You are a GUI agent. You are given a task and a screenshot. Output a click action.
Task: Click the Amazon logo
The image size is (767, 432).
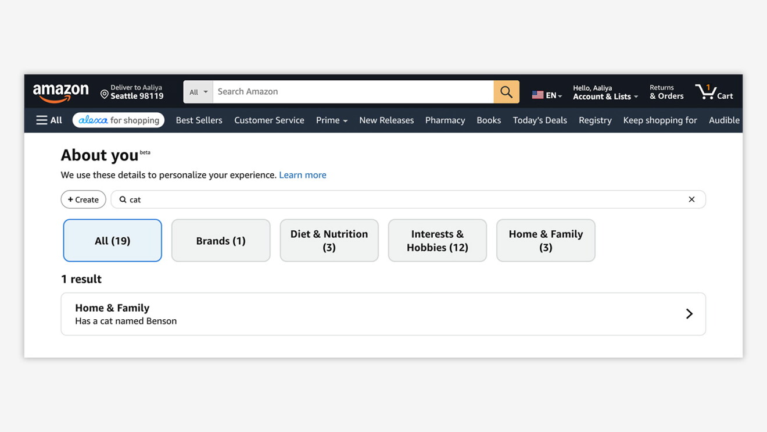tap(60, 92)
